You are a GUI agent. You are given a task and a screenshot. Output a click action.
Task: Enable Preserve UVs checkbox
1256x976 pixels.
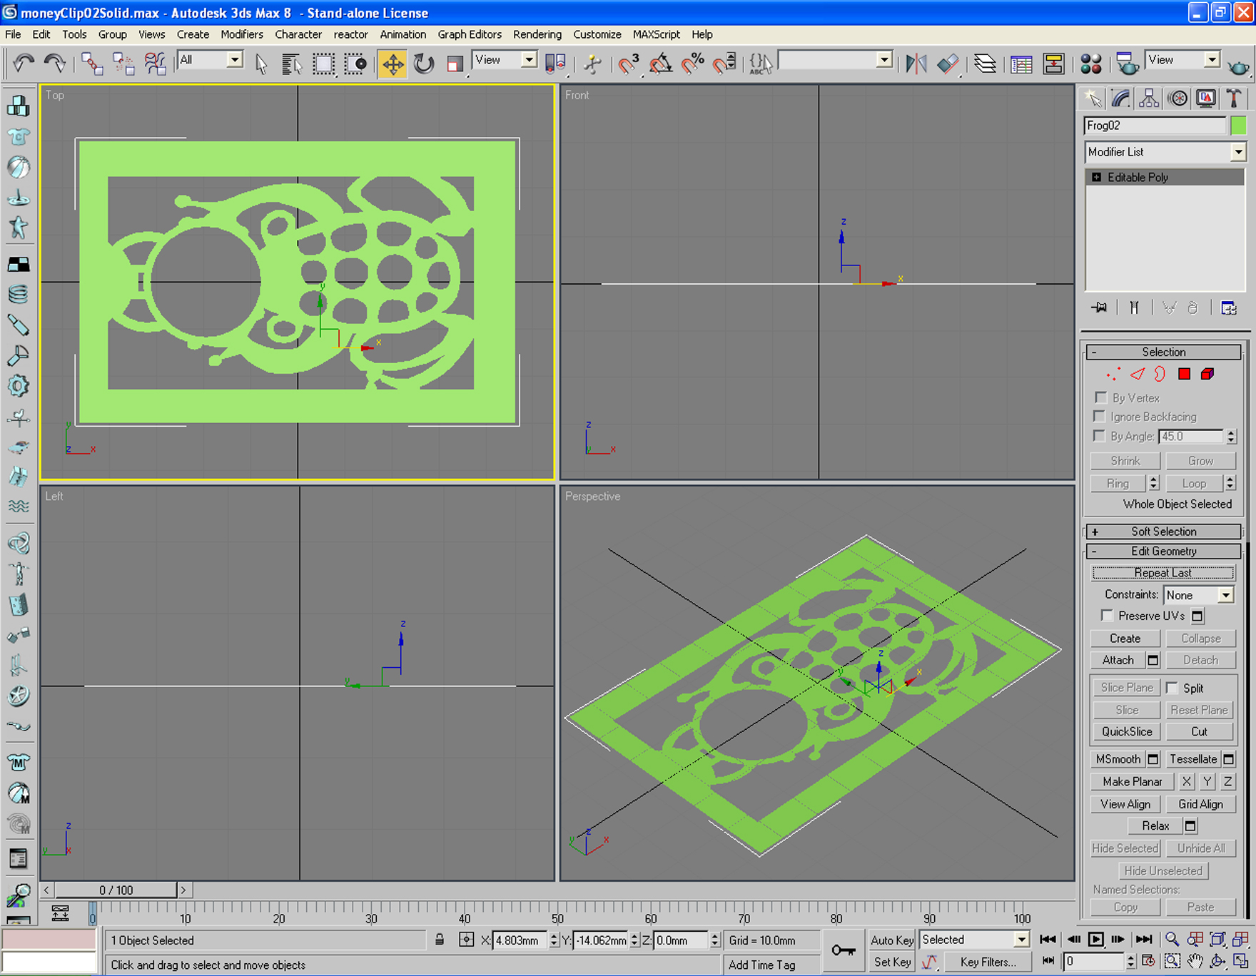point(1107,615)
